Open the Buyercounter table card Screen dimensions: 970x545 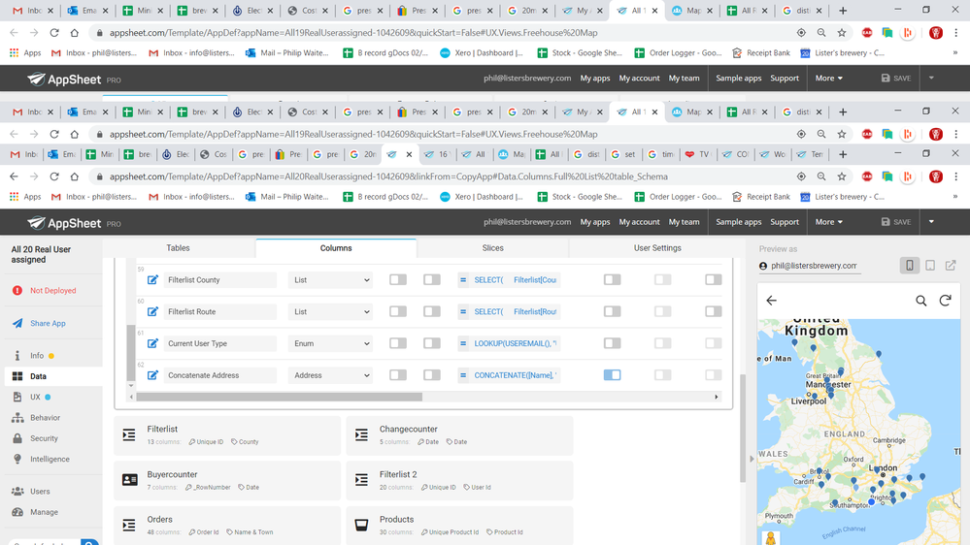tap(227, 480)
